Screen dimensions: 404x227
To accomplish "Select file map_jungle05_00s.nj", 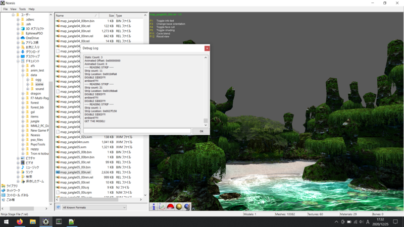I will pos(74,187).
